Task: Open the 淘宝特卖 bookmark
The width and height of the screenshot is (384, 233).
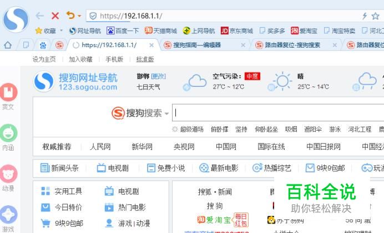Action: (x=340, y=31)
